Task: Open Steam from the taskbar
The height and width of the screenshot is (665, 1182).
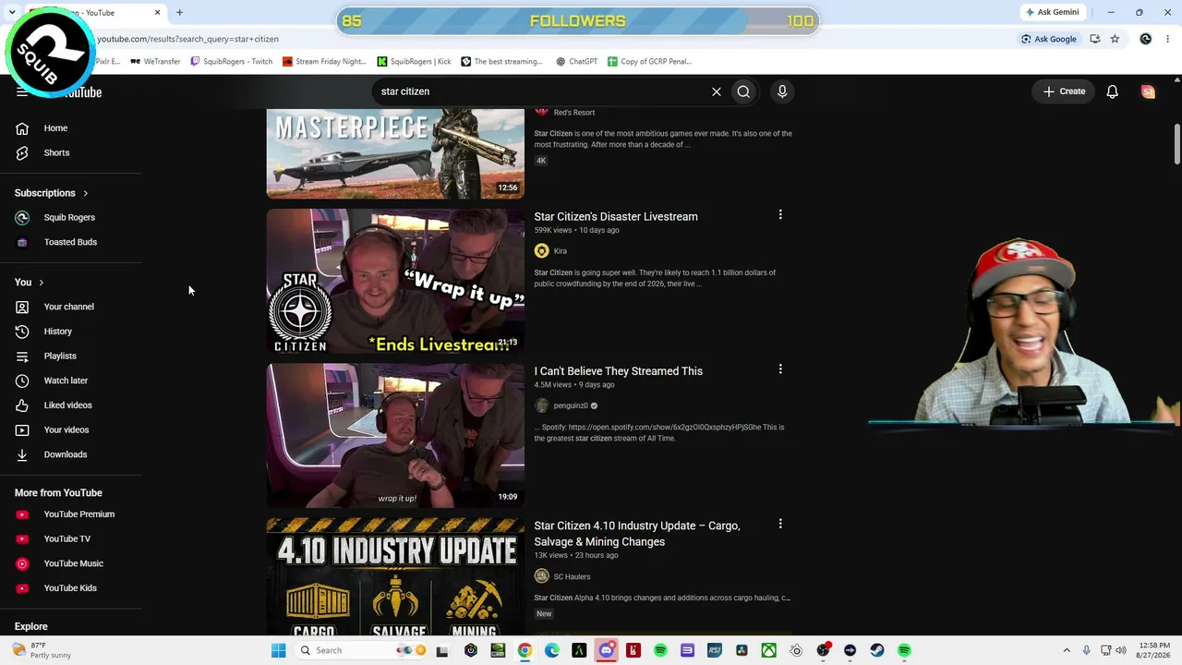Action: pyautogui.click(x=876, y=650)
